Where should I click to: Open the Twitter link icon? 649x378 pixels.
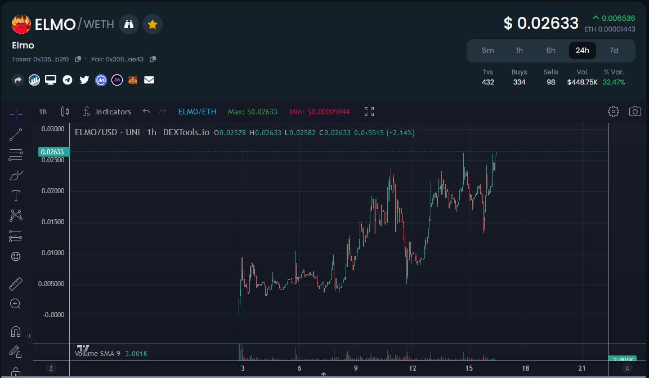click(x=84, y=80)
